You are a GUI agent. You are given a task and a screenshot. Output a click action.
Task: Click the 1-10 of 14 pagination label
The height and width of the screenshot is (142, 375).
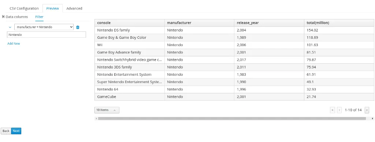click(x=353, y=110)
